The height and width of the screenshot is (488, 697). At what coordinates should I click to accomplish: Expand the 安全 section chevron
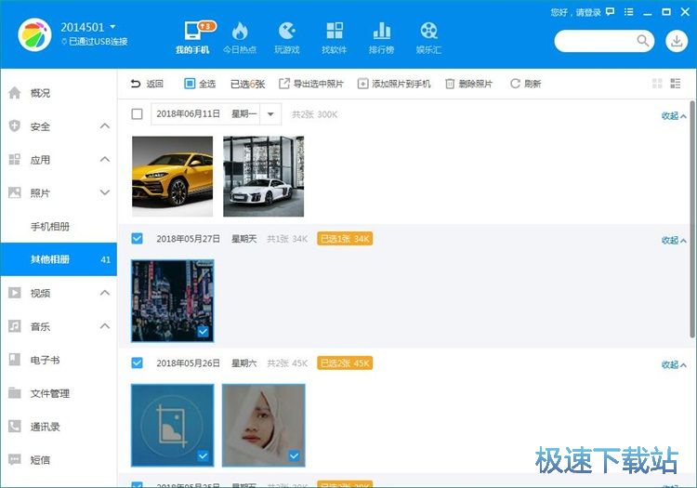(105, 125)
